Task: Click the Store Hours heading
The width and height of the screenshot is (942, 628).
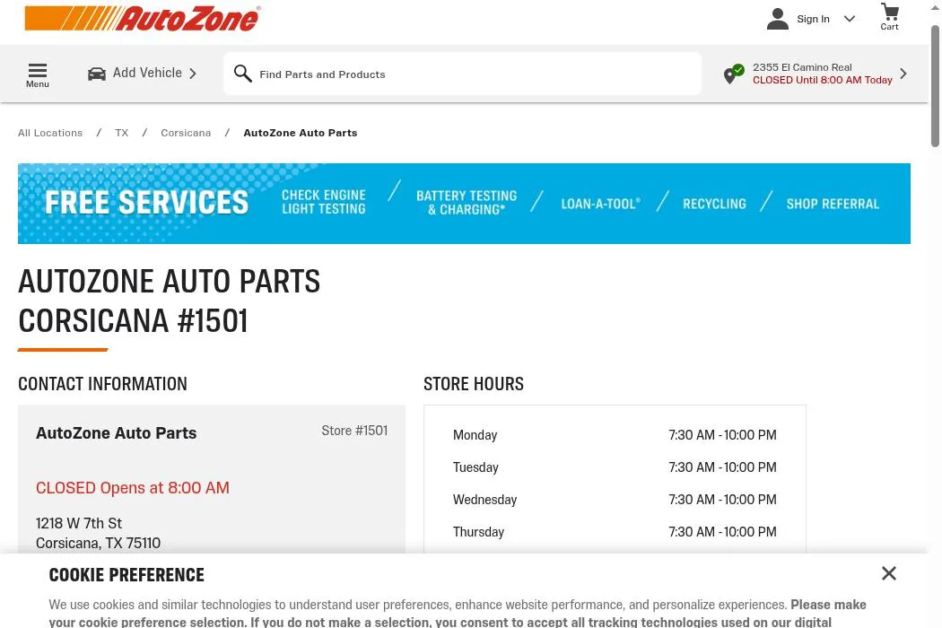Action: (x=474, y=384)
